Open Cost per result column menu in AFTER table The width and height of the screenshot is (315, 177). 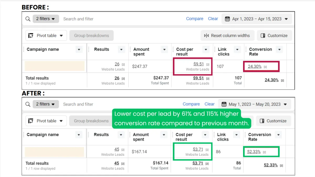point(205,135)
